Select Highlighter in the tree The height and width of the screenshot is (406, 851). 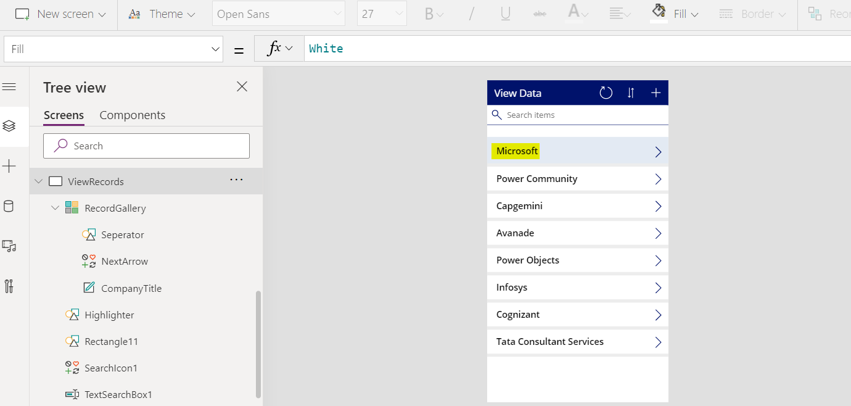coord(146,315)
